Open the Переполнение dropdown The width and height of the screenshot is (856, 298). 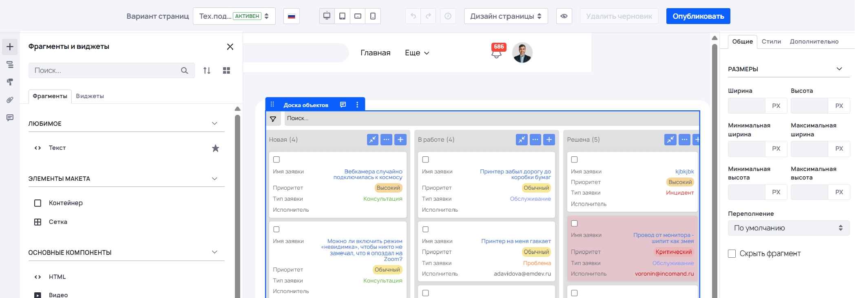(x=788, y=228)
